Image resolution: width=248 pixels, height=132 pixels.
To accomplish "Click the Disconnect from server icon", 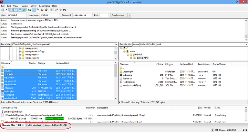I will [x=42, y=10].
